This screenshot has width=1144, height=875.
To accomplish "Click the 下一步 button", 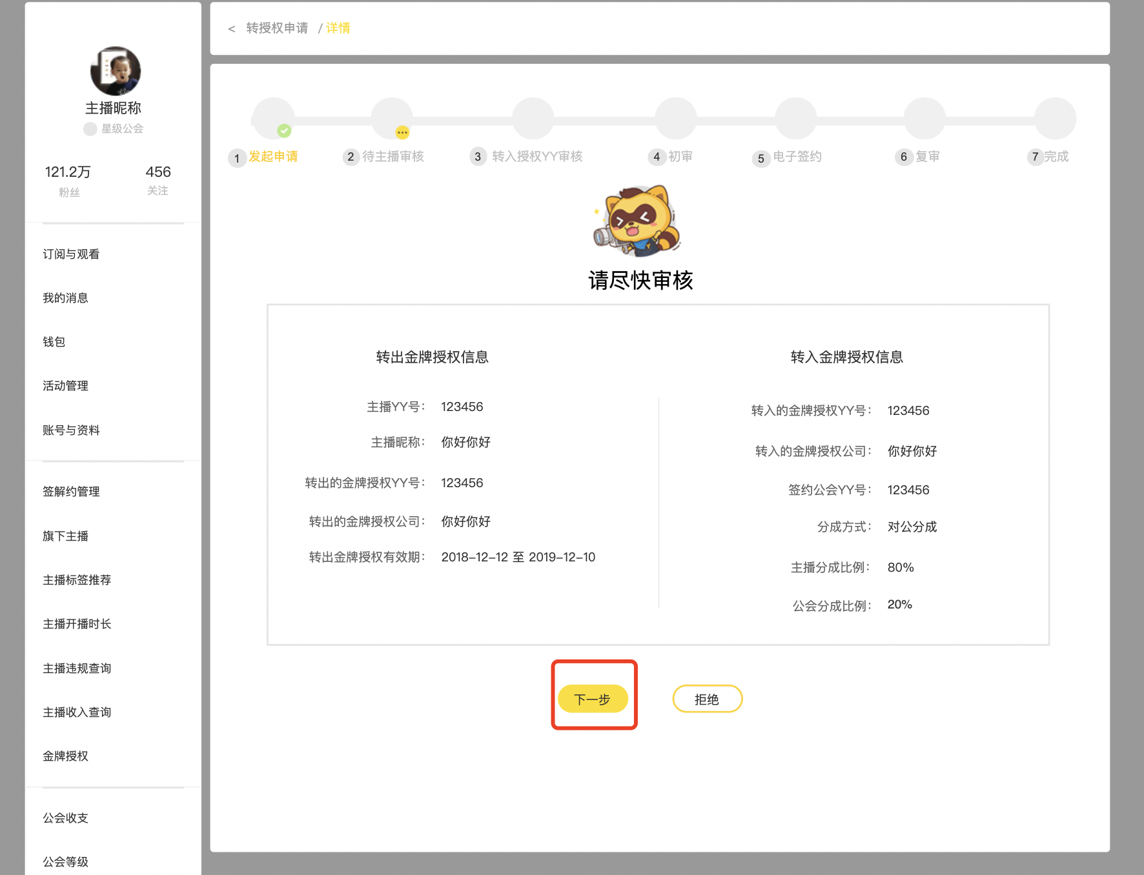I will pyautogui.click(x=593, y=699).
